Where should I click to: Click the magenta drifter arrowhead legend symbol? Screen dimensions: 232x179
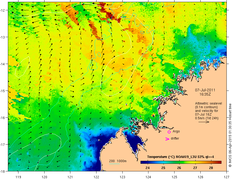click(x=167, y=139)
